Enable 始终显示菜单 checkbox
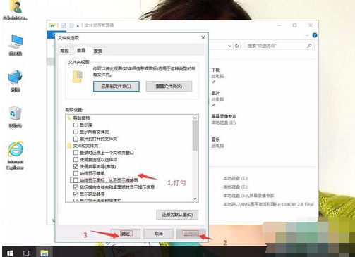Viewport: 355px width, 257px height. (x=76, y=173)
